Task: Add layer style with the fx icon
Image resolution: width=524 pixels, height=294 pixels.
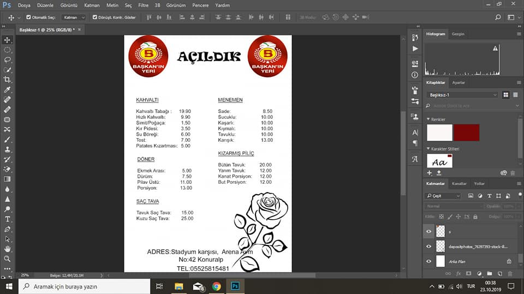Action: pyautogui.click(x=458, y=274)
